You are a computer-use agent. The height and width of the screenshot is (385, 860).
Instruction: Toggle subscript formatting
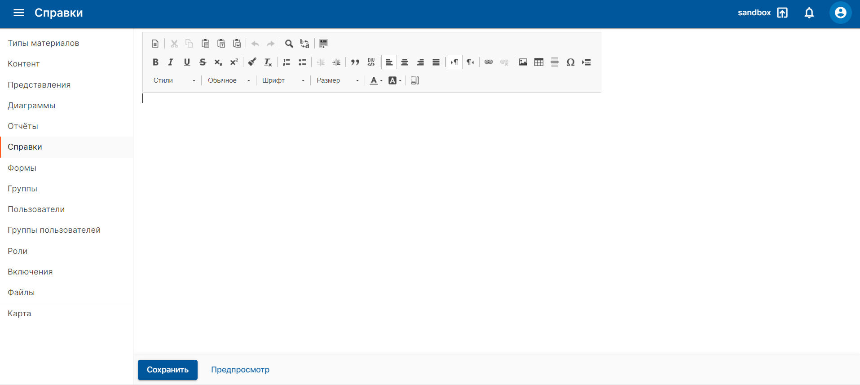click(218, 62)
